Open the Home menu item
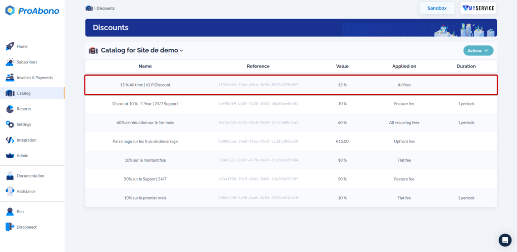 coord(22,46)
